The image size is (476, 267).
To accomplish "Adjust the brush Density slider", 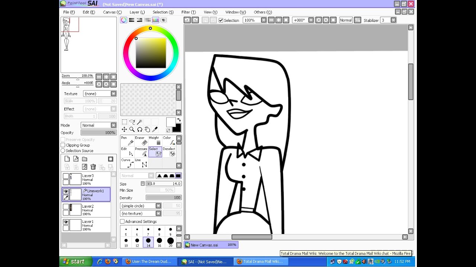I will [x=164, y=198].
